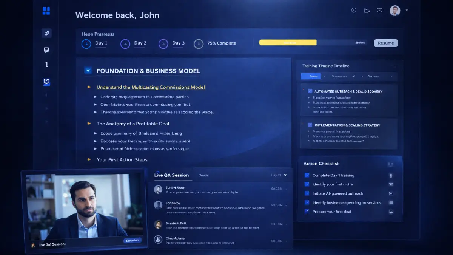Open Understand the Multicasting Commissions Model link
This screenshot has width=453, height=255.
pyautogui.click(x=151, y=87)
